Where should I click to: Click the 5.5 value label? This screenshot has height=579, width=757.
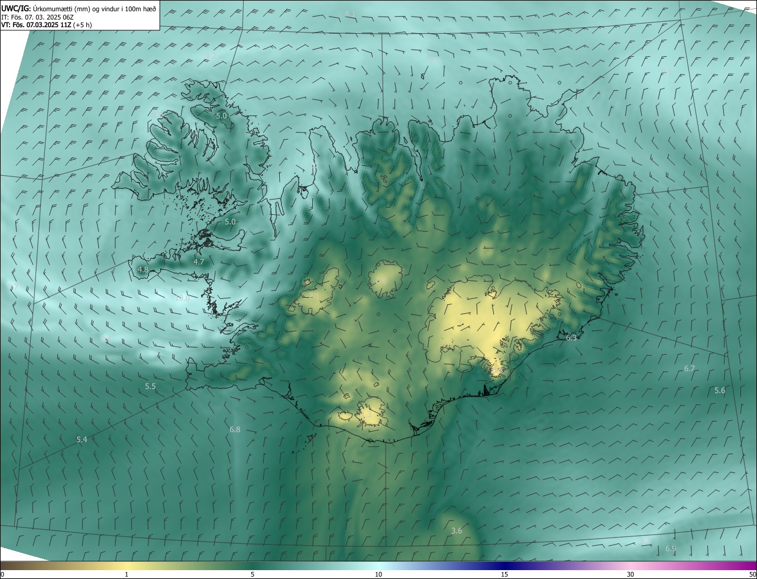tap(150, 386)
